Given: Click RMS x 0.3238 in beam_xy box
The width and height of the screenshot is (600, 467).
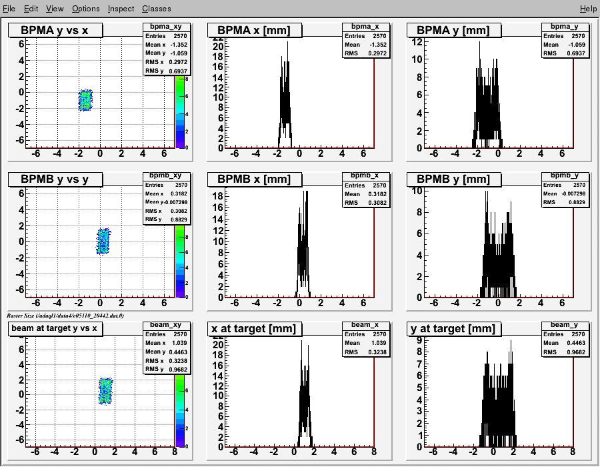Looking at the screenshot, I should 167,360.
